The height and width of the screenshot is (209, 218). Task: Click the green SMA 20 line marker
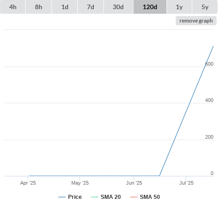point(95,197)
